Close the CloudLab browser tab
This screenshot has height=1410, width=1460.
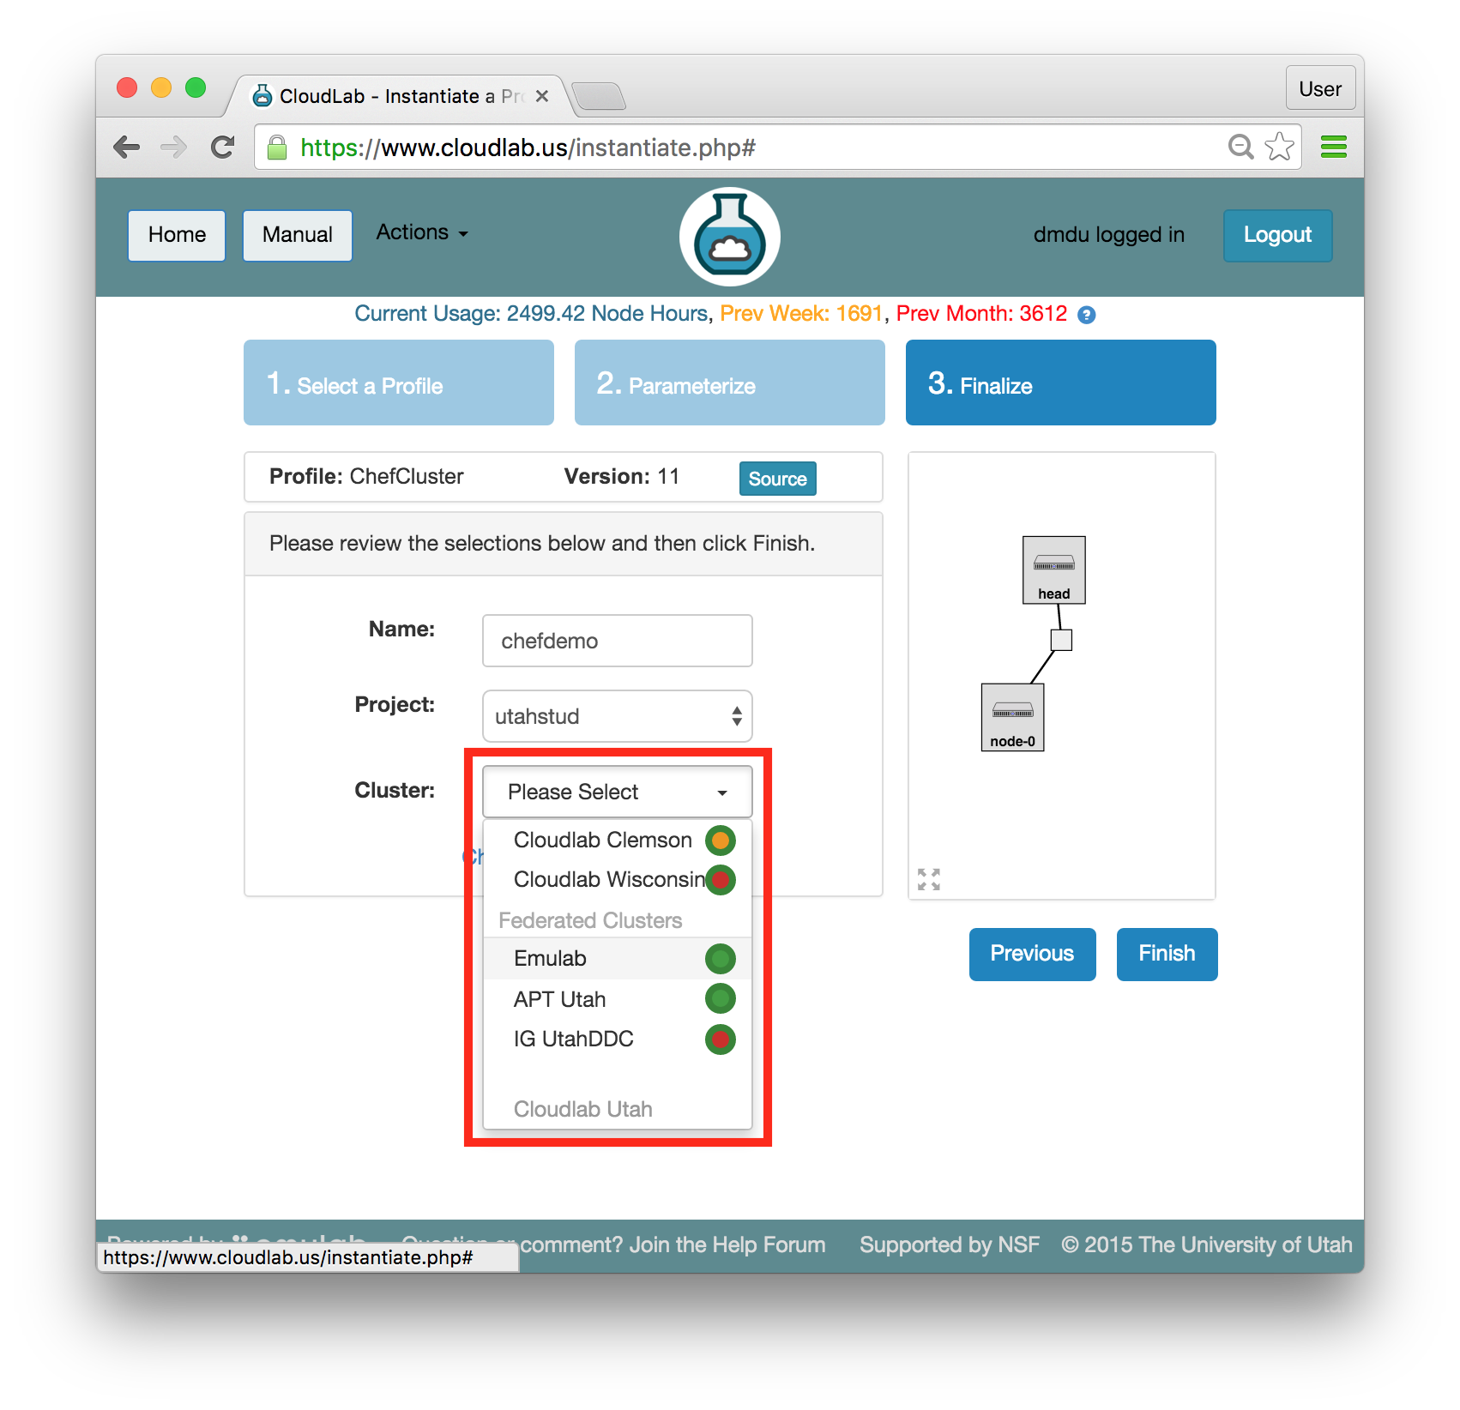click(542, 96)
